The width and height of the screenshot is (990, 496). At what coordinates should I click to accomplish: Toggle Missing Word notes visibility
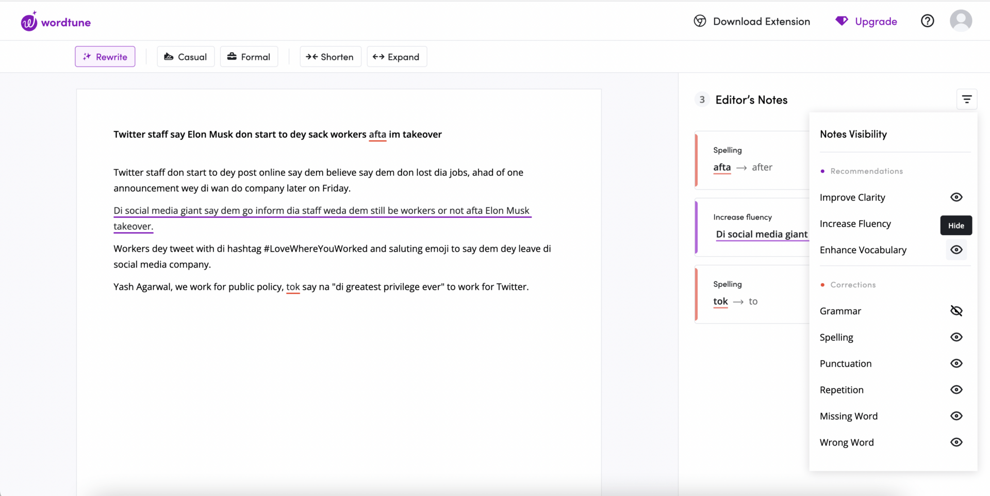click(956, 416)
